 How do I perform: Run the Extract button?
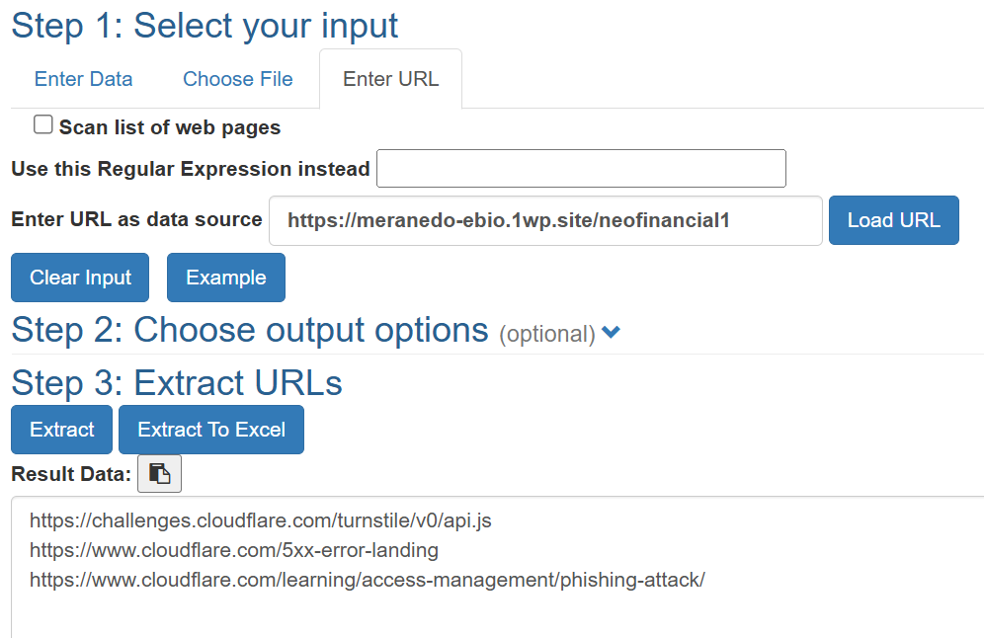coord(62,430)
